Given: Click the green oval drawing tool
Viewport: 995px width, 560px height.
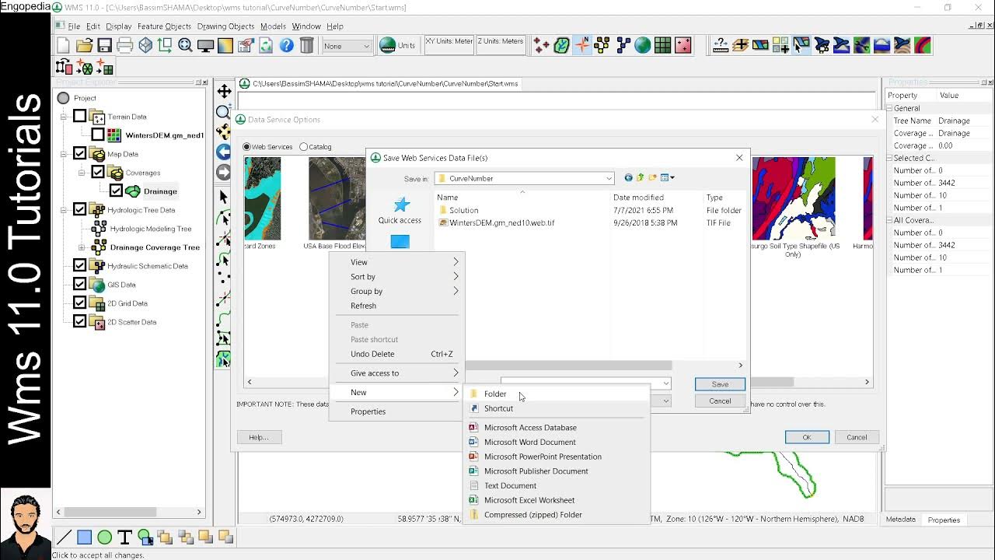Looking at the screenshot, I should tap(104, 537).
